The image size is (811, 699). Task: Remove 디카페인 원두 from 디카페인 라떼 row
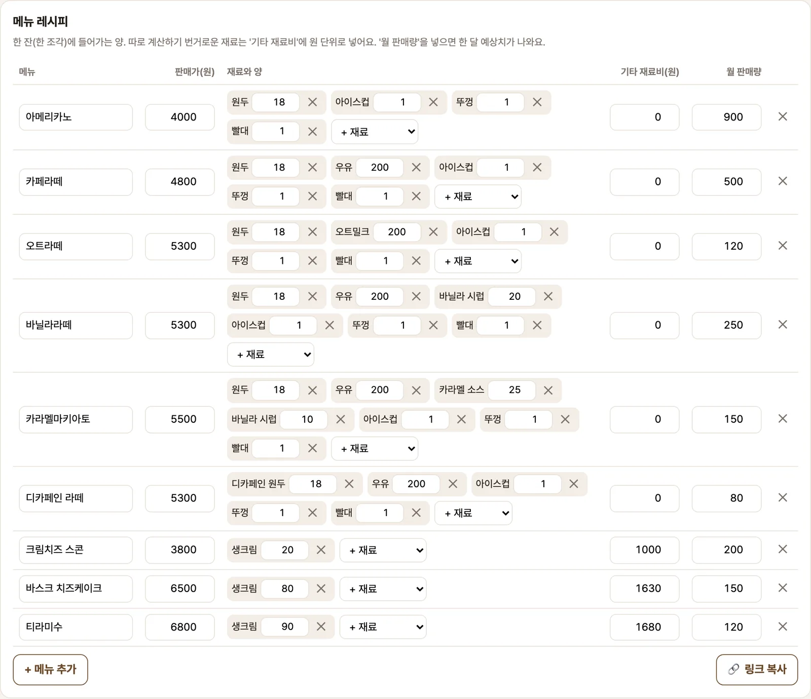pyautogui.click(x=349, y=484)
